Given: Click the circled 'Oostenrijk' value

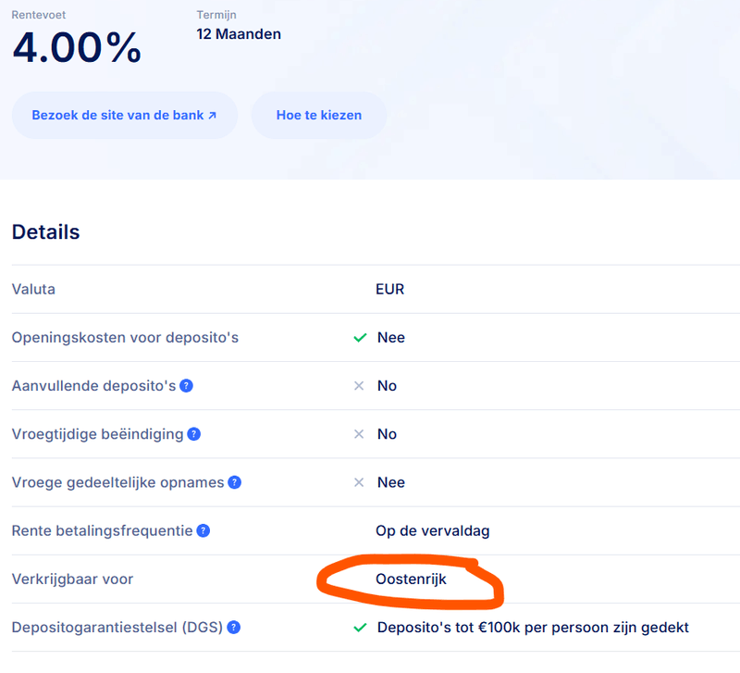Looking at the screenshot, I should tap(411, 580).
